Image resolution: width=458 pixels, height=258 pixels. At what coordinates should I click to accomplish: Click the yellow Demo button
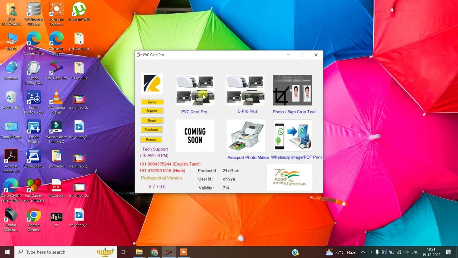[152, 102]
